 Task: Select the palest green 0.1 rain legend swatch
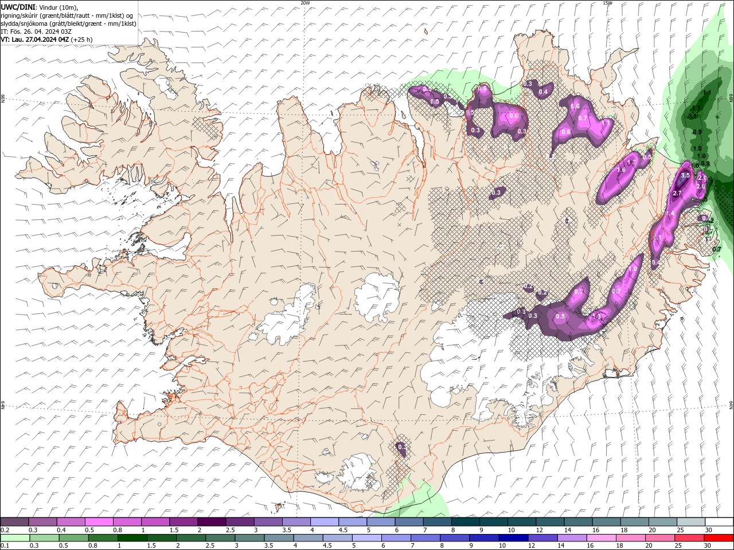point(14,538)
